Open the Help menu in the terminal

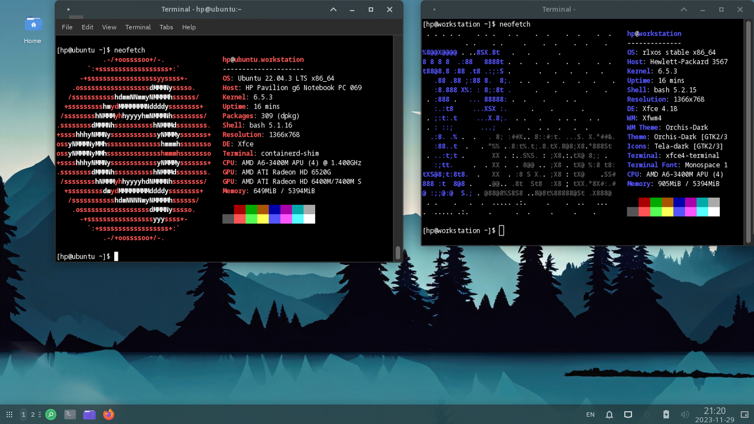[188, 27]
